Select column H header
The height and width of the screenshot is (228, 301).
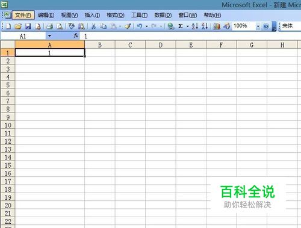282,45
